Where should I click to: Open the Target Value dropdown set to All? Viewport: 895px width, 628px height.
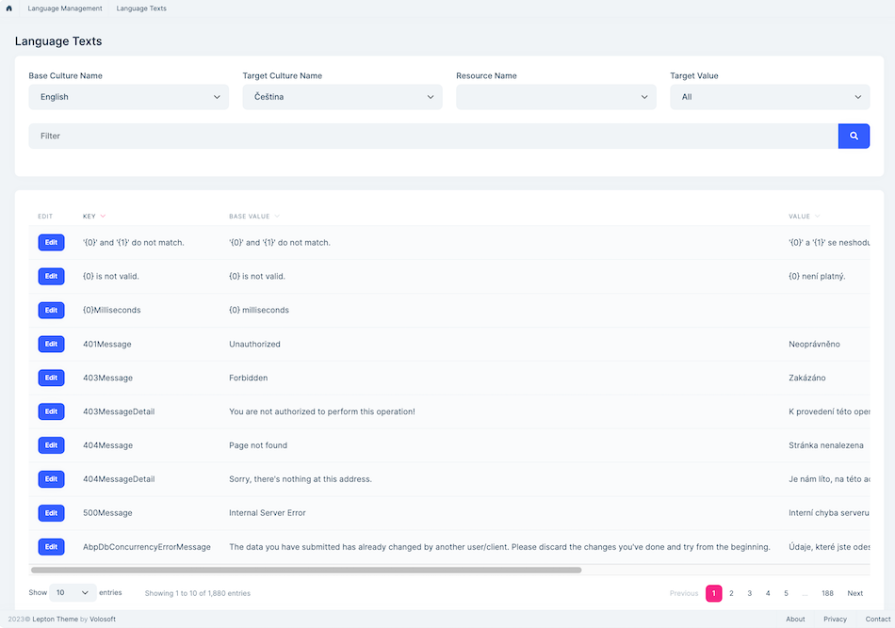(x=770, y=96)
